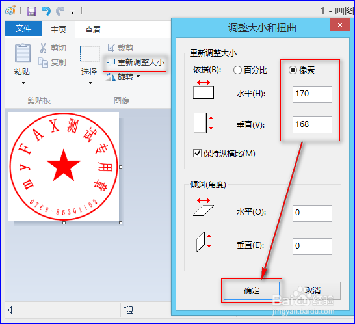Image resolution: width=355 pixels, height=324 pixels.
Task: Switch to the 主页 tab
Action: click(x=59, y=29)
